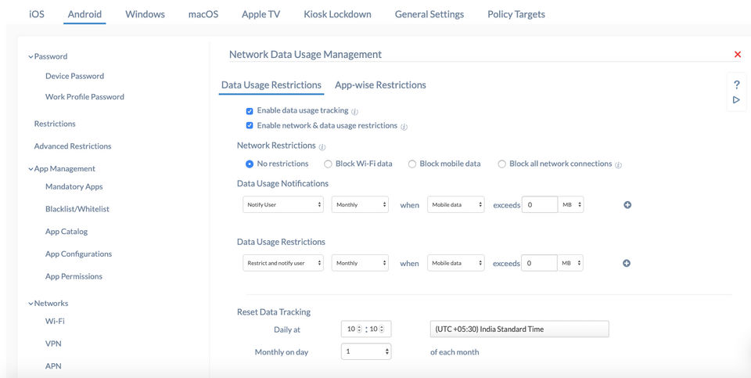Click info icon beside Enable data usage tracking
Viewport: 751px width, 378px height.
(x=354, y=112)
